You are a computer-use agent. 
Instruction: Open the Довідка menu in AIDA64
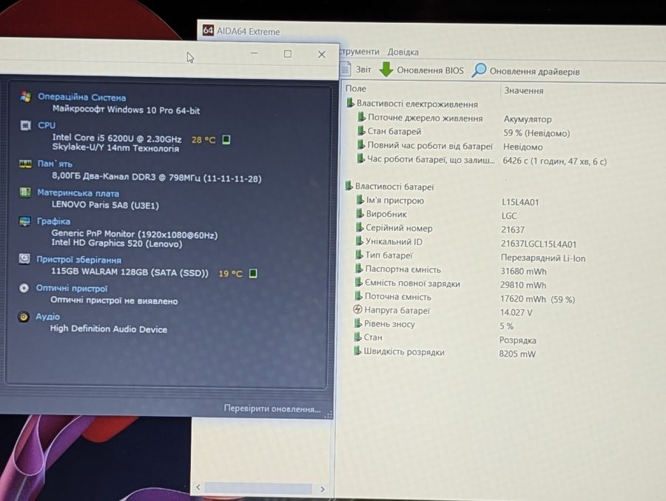(403, 52)
